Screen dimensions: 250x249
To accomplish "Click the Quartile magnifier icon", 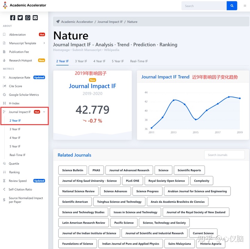I will pos(4,163).
